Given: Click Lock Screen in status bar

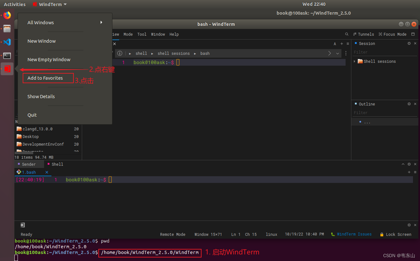Looking at the screenshot, I should 396,234.
